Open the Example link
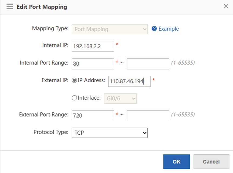This screenshot has width=233, height=173. (x=169, y=29)
